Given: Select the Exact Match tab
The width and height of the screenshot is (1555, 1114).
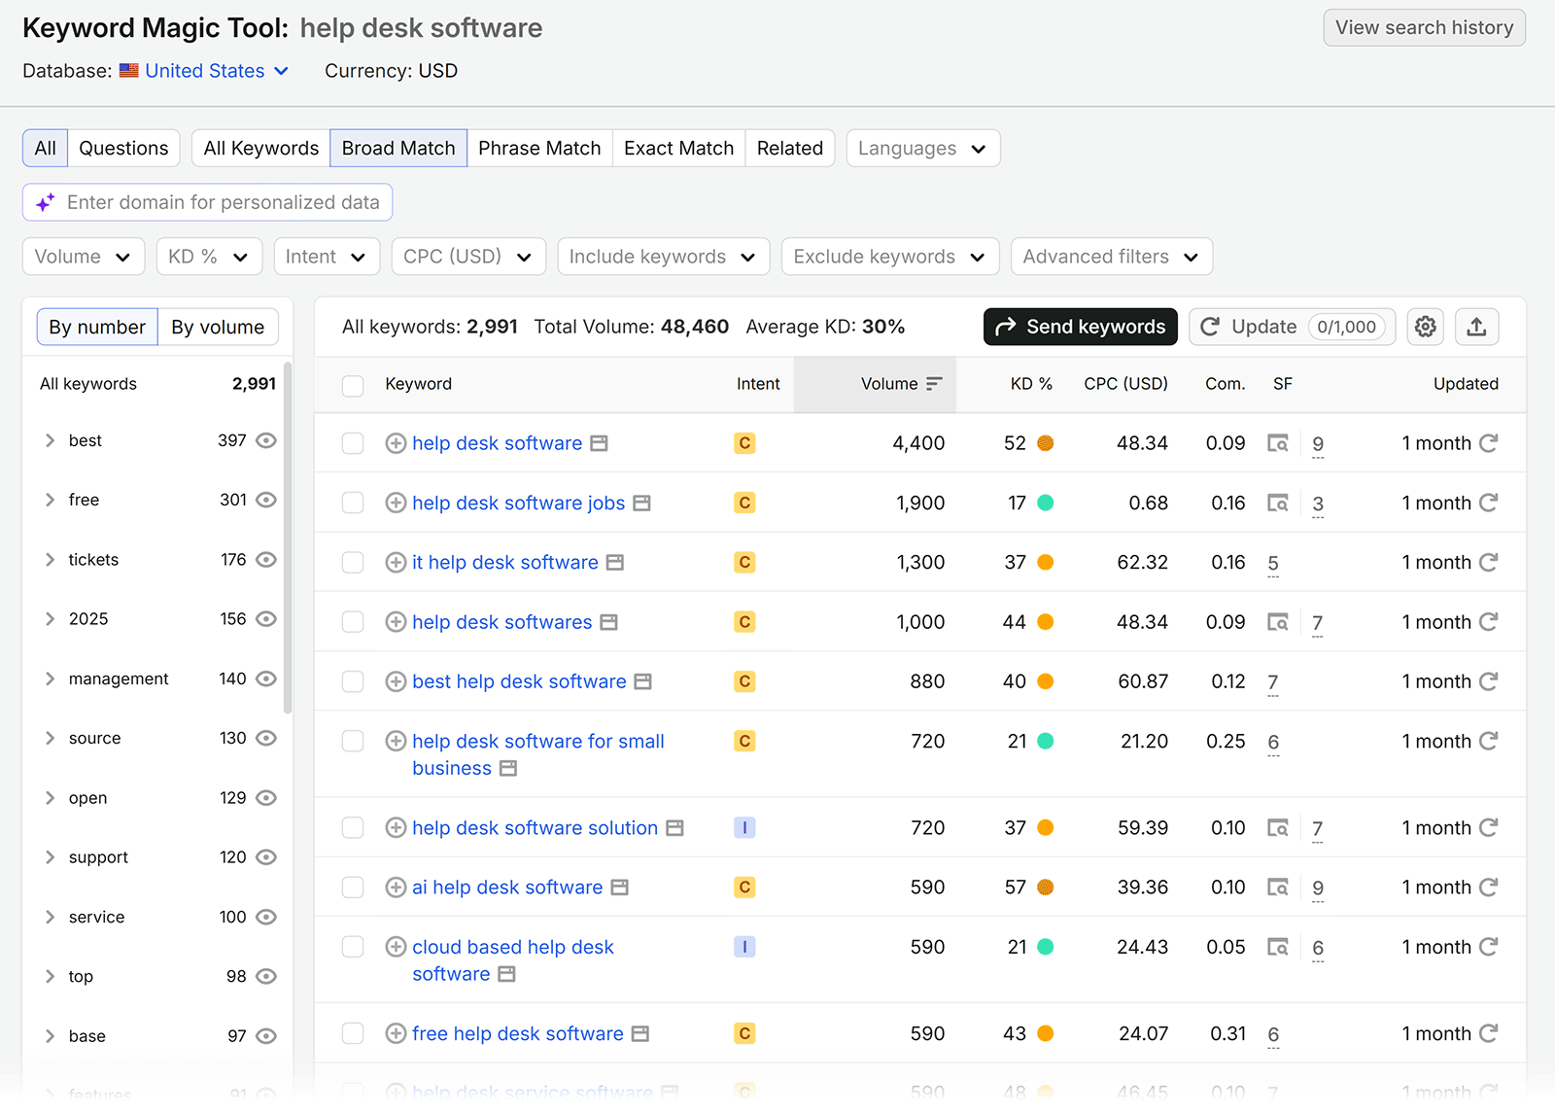Looking at the screenshot, I should coord(678,148).
